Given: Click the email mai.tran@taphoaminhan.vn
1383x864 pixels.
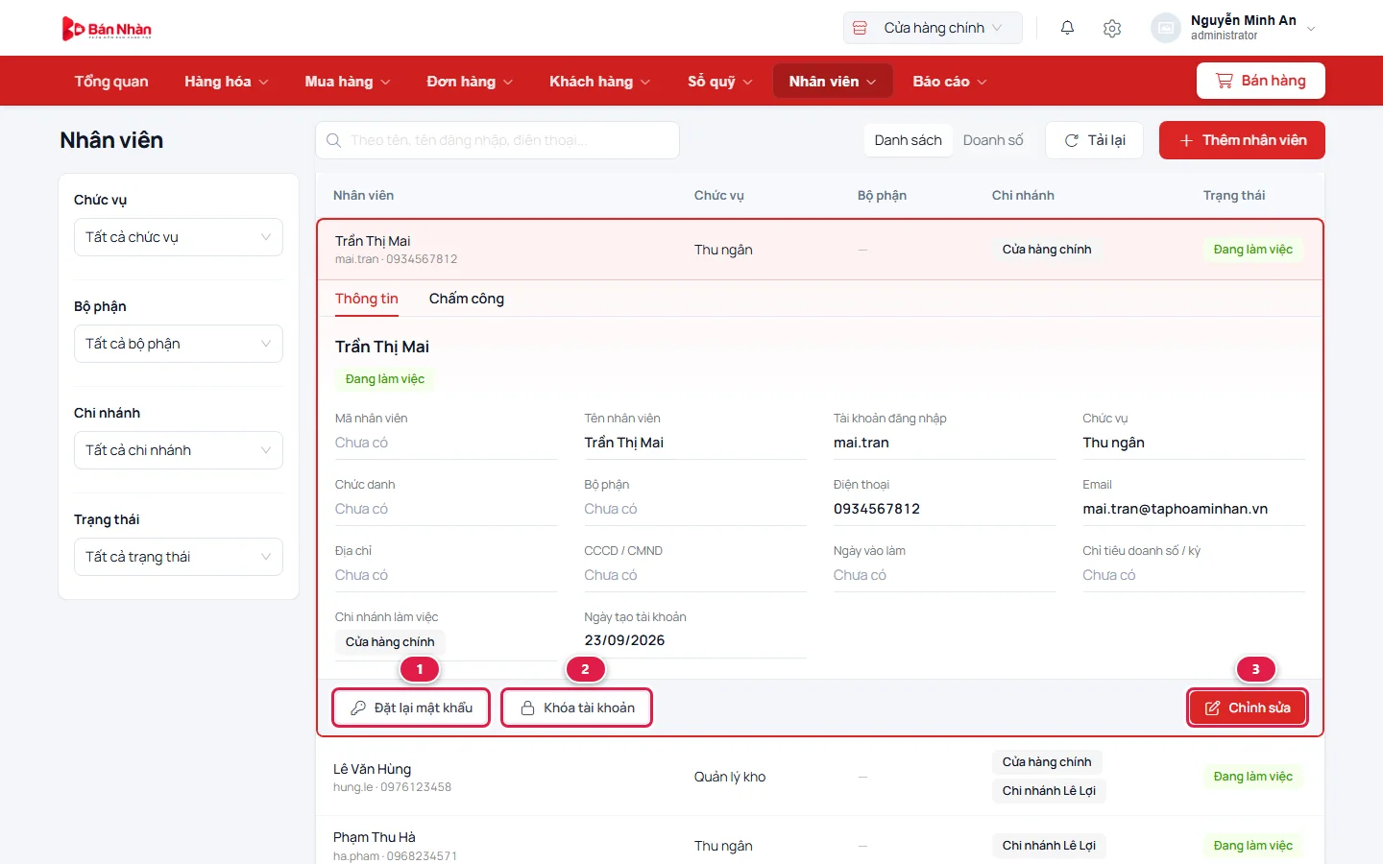Looking at the screenshot, I should tap(1176, 509).
